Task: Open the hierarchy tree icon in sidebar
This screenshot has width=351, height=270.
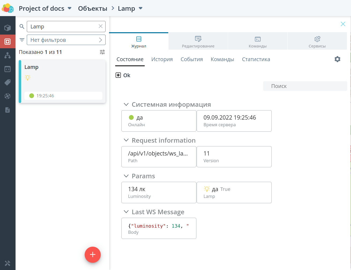Action: point(8,55)
